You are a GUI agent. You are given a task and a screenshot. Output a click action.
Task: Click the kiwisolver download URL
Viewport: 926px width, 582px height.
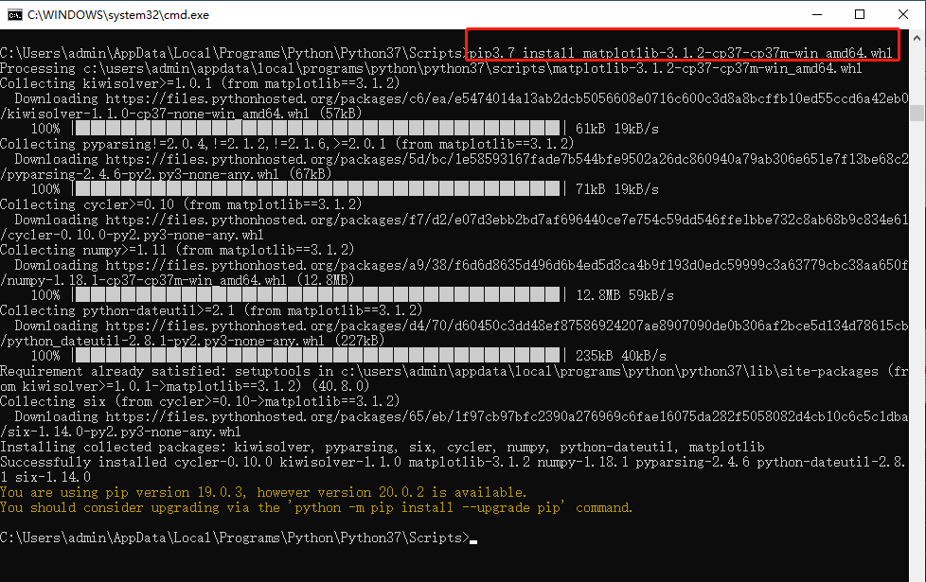click(507, 98)
